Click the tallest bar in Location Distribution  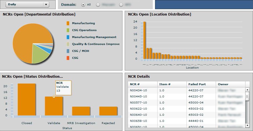144,40
